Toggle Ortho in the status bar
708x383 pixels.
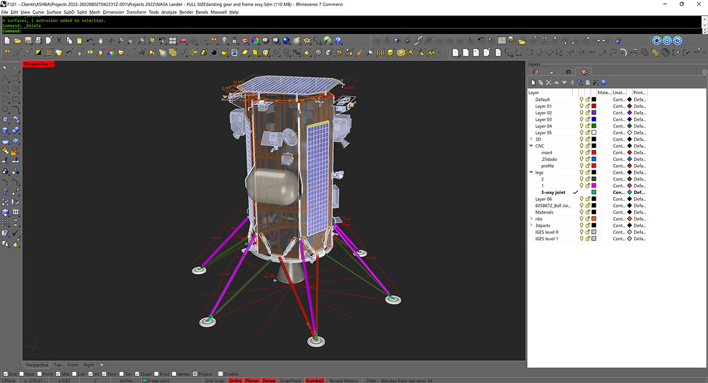click(x=235, y=381)
